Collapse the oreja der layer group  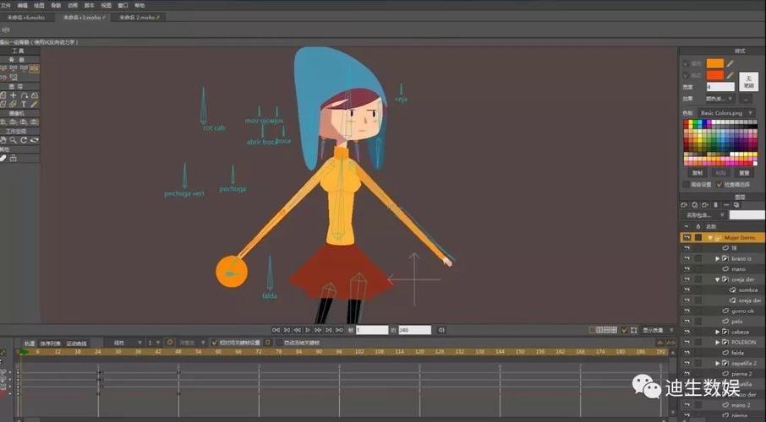[x=718, y=279]
